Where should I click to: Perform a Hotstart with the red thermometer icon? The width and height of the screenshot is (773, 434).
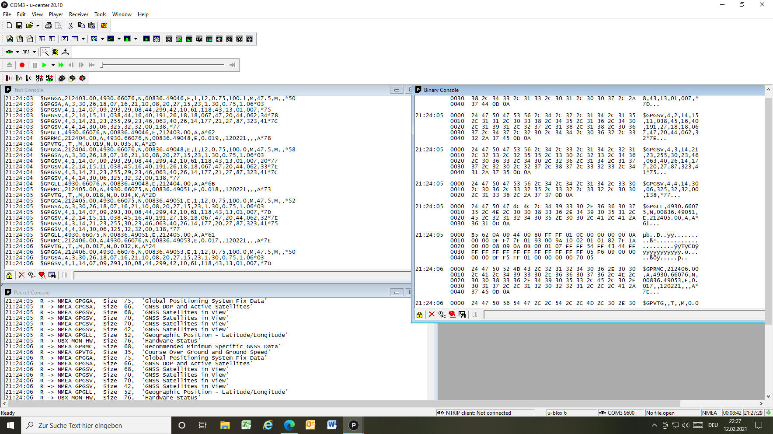pos(8,78)
